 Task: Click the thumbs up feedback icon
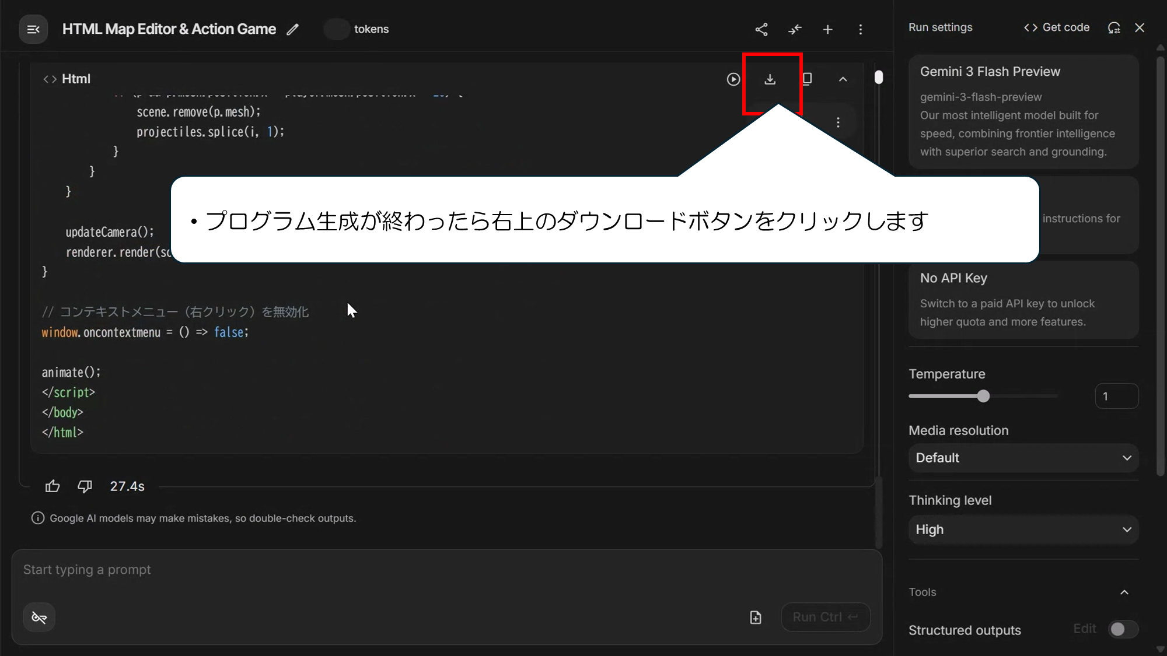pos(53,486)
